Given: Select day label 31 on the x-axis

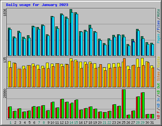Looking at the screenshot, I should point(152,123).
